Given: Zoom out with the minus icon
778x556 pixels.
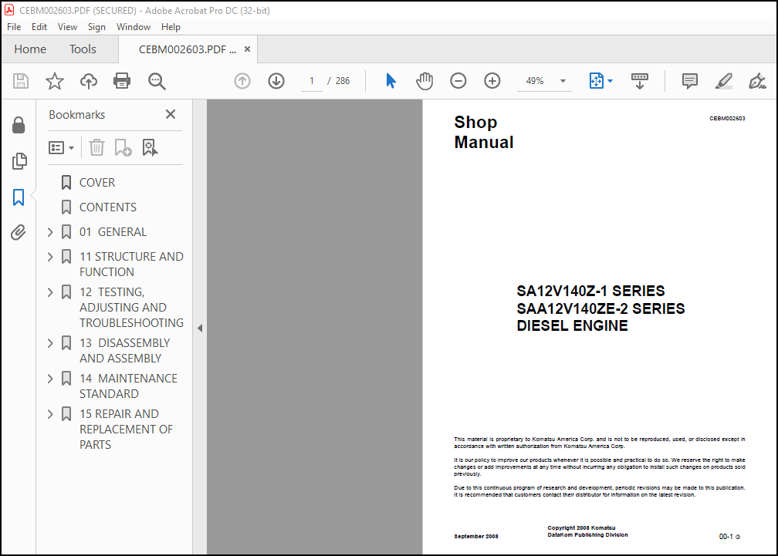Looking at the screenshot, I should (x=458, y=81).
